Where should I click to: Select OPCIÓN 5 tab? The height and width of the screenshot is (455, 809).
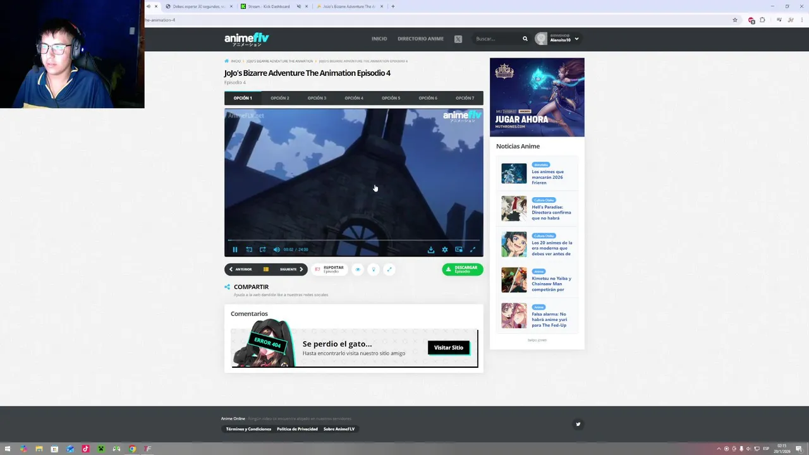391,98
